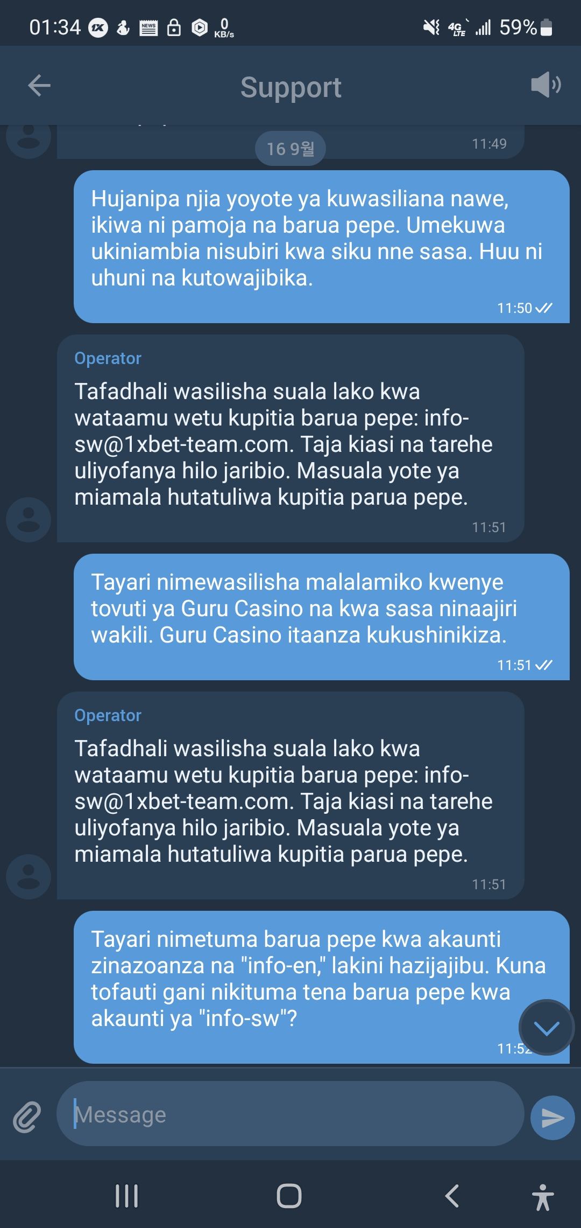581x1228 pixels.
Task: Send message with the paper plane button
Action: (x=552, y=1118)
